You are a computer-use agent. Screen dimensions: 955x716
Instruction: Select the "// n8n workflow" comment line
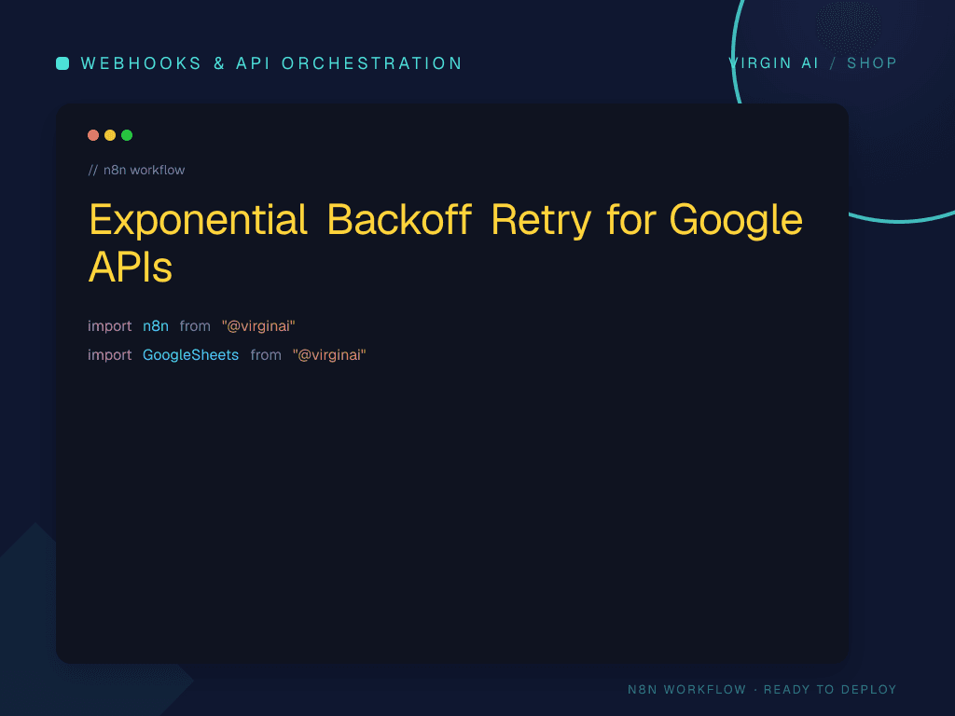click(x=136, y=170)
